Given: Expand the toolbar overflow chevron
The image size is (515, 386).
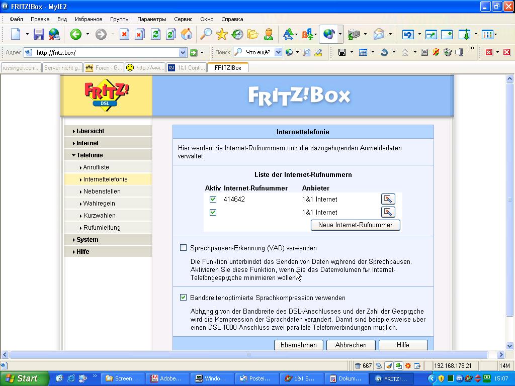Looking at the screenshot, I should pyautogui.click(x=472, y=49).
